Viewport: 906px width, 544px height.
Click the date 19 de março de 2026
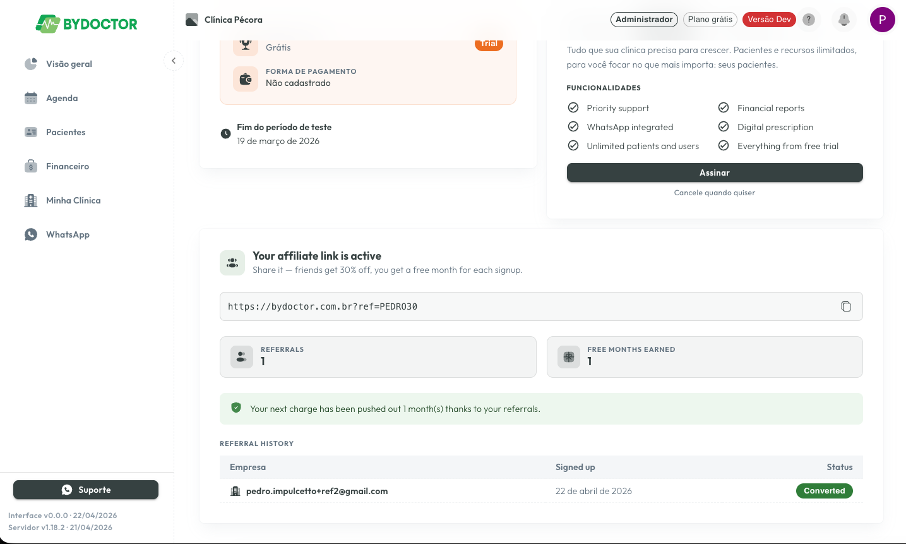click(x=278, y=141)
